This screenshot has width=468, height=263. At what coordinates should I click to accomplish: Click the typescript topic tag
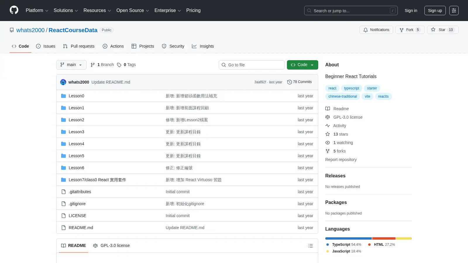coord(352,88)
